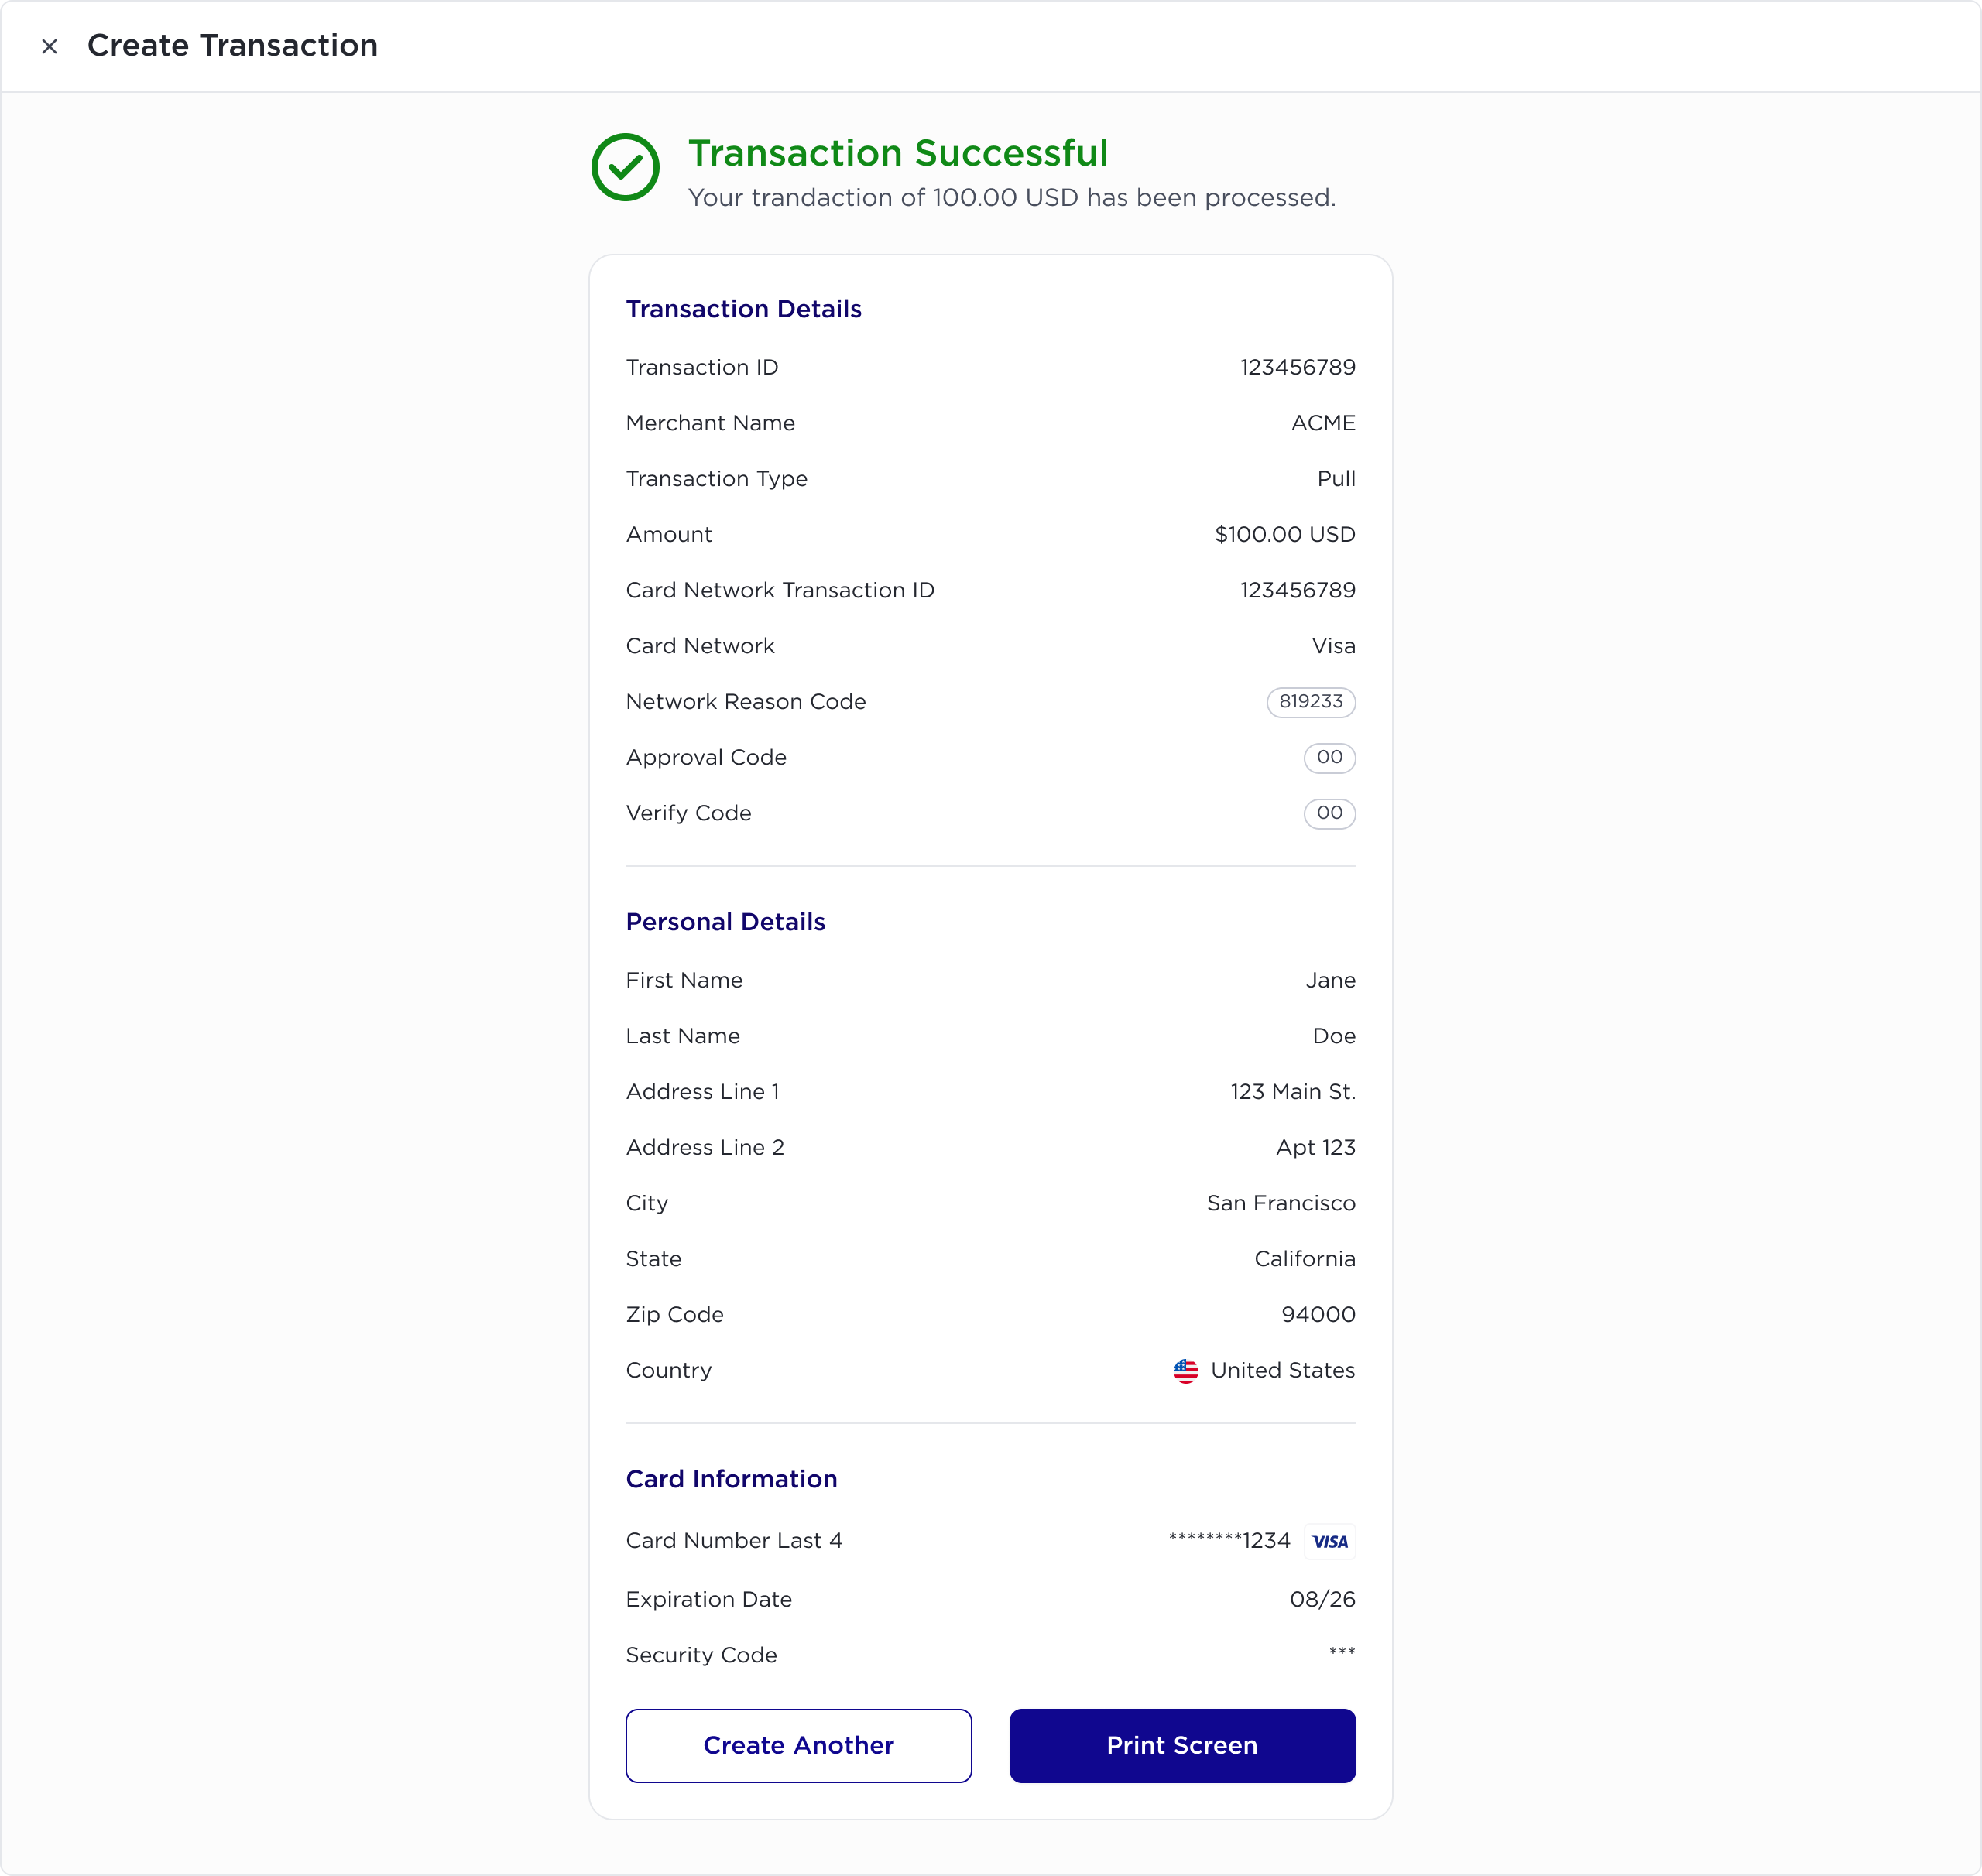This screenshot has width=1982, height=1876.
Task: Click the Print Screen button
Action: pos(1182,1745)
